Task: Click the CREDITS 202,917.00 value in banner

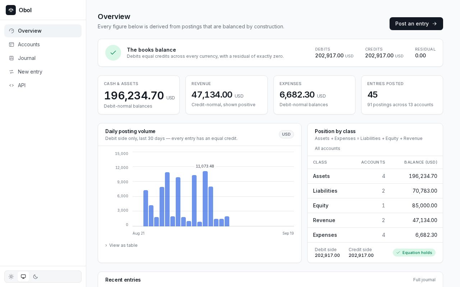Action: 379,56
